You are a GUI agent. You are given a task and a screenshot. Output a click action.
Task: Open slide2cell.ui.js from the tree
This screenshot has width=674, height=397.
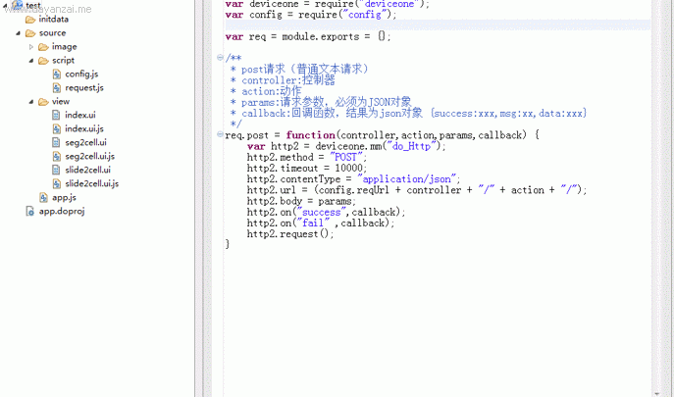coord(92,184)
